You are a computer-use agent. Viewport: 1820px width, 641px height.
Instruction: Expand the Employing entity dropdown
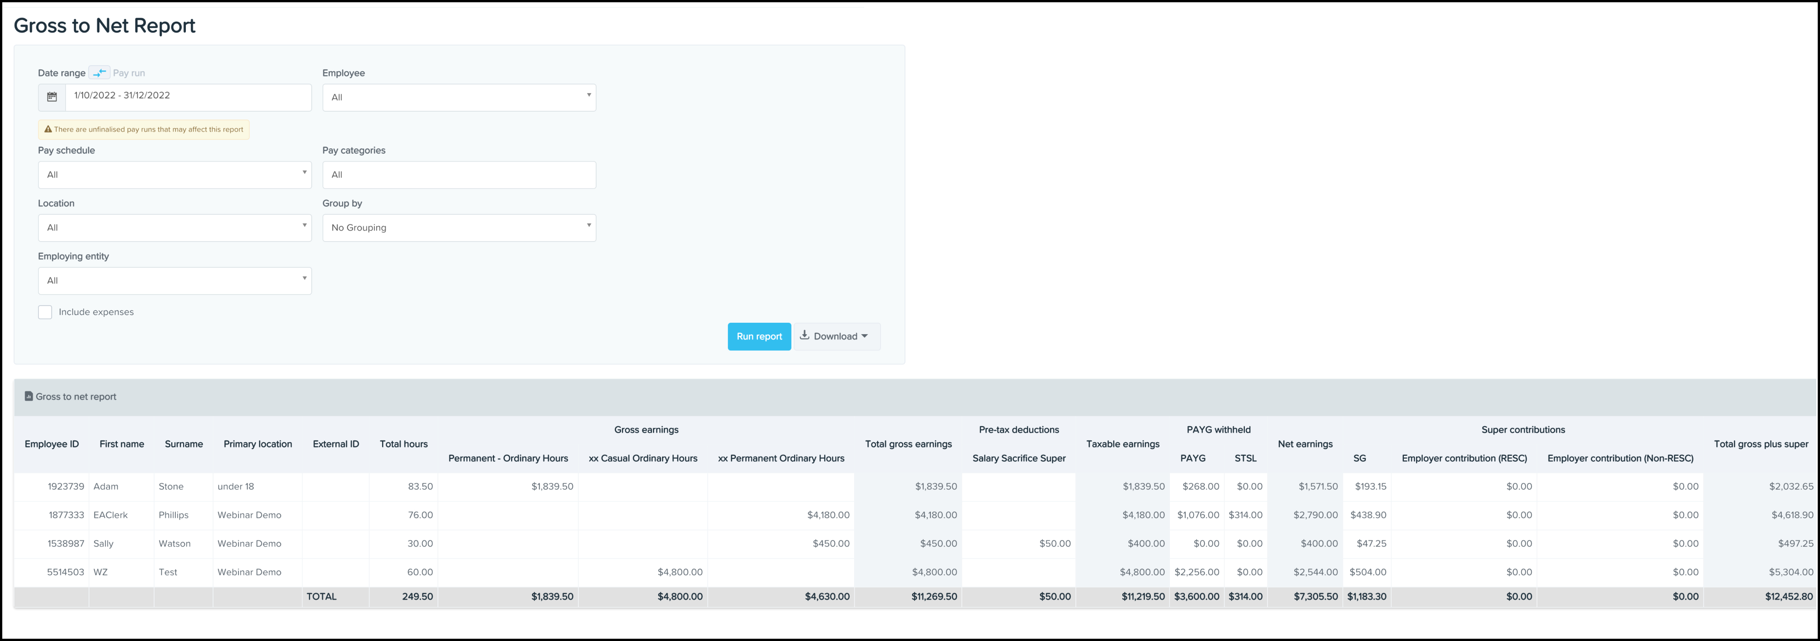click(x=174, y=280)
